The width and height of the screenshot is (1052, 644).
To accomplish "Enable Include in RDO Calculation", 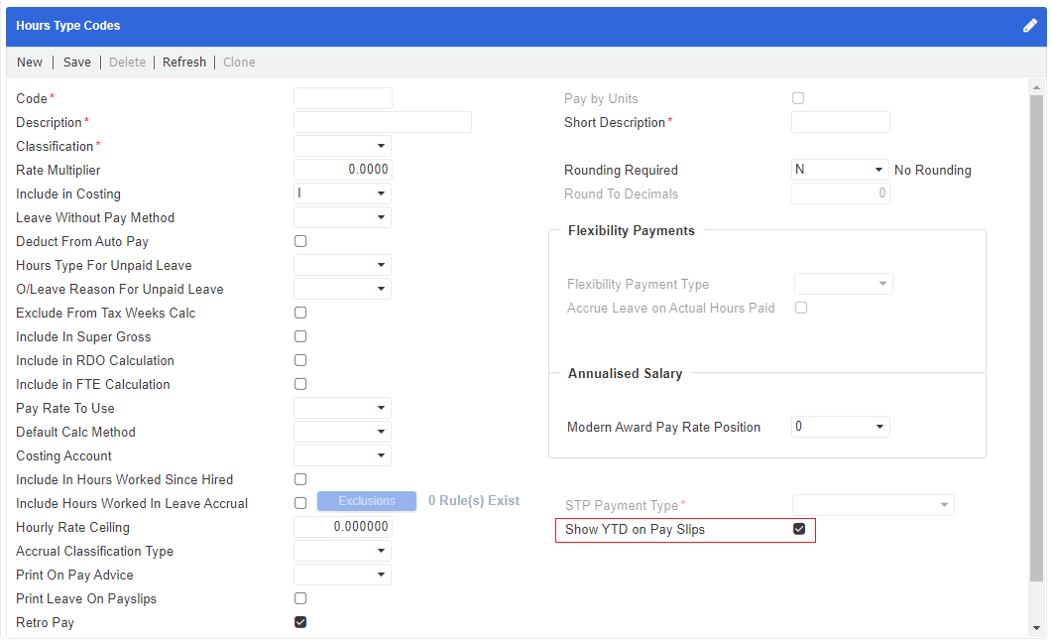I will pyautogui.click(x=300, y=359).
